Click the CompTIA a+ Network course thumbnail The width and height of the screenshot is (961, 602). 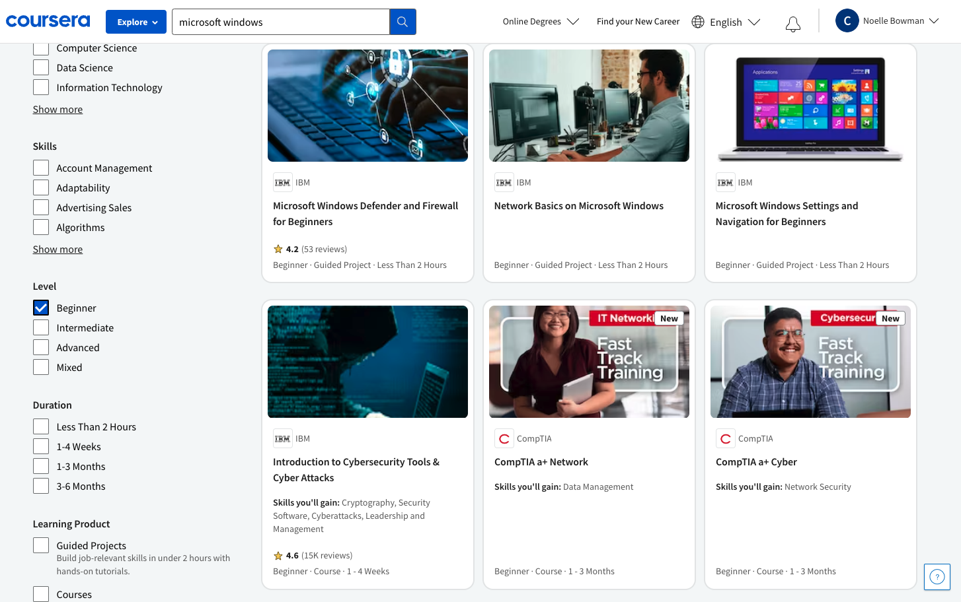pyautogui.click(x=588, y=361)
